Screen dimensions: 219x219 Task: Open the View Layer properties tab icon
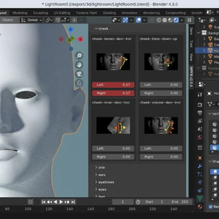click(200, 121)
